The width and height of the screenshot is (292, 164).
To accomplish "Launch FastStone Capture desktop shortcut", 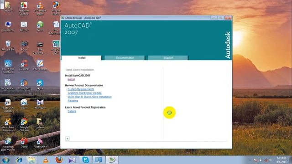I will tap(24, 8).
